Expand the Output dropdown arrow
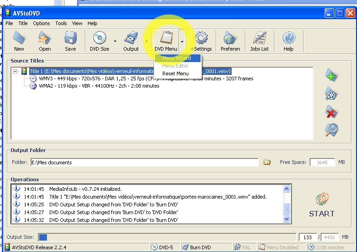 point(146,41)
